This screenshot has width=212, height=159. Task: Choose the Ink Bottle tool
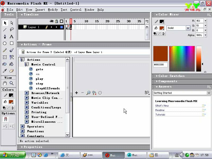tap(5, 64)
